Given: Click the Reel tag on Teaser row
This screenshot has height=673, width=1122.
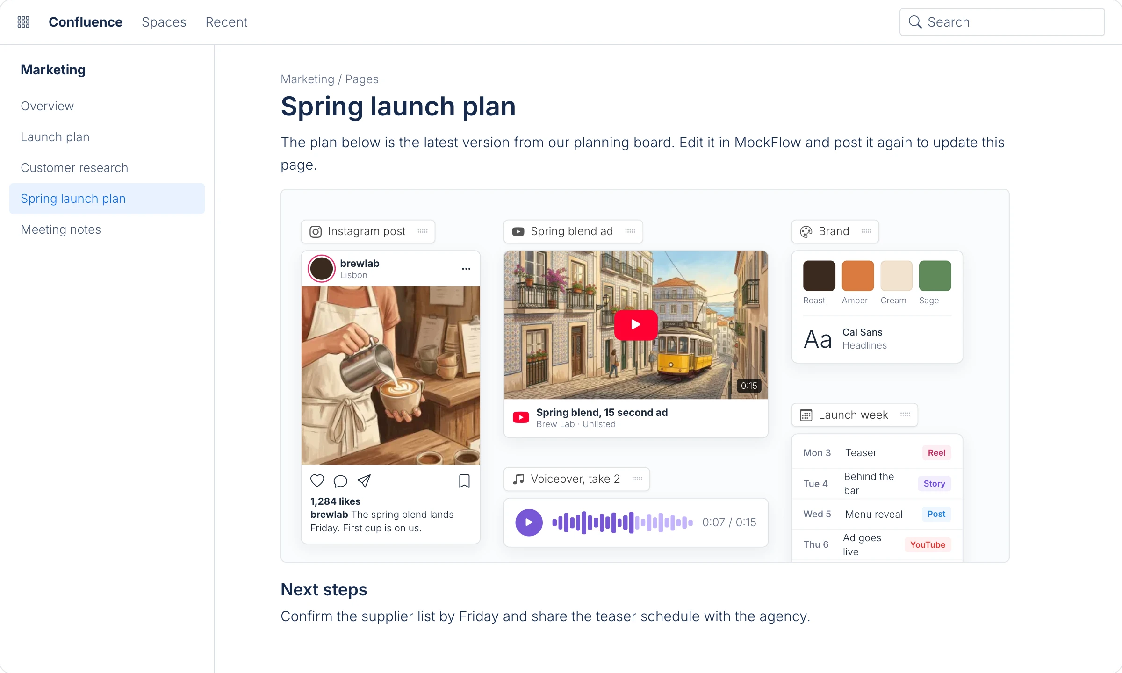Looking at the screenshot, I should click(x=936, y=453).
